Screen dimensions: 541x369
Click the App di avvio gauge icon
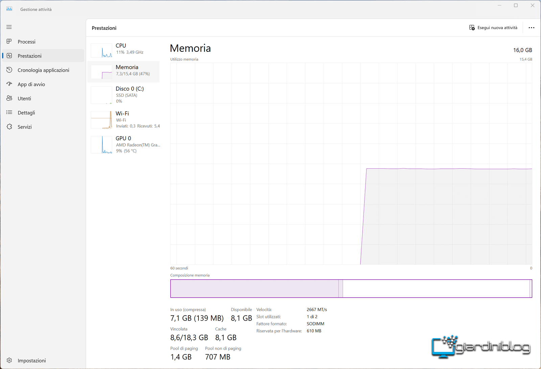pyautogui.click(x=9, y=84)
